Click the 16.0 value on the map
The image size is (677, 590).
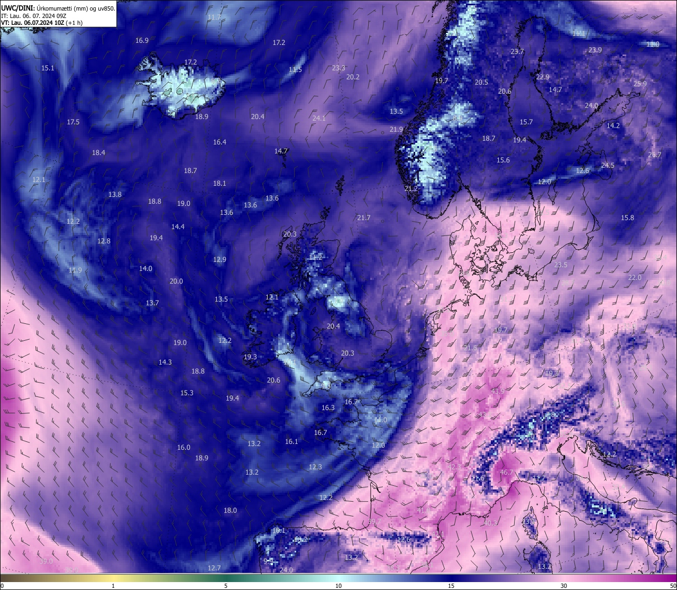[x=184, y=447]
